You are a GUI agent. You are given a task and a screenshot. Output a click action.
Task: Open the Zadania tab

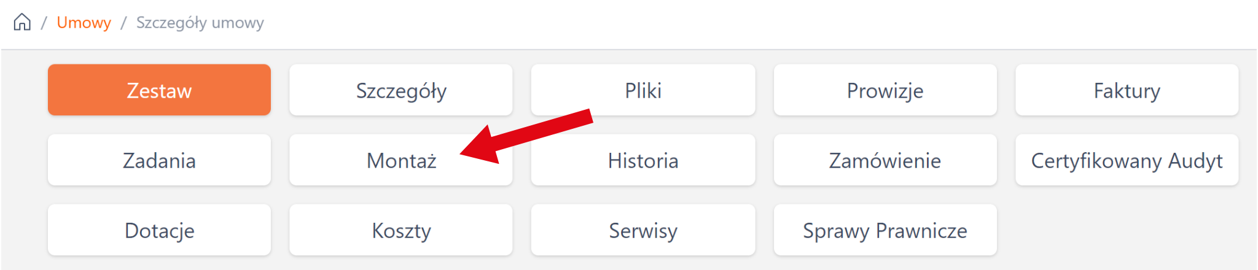coord(159,160)
